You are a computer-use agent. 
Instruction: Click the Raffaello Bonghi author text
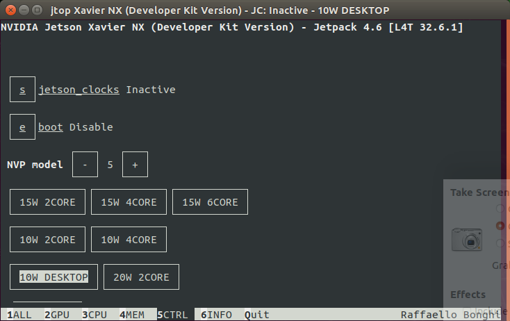pyautogui.click(x=450, y=315)
